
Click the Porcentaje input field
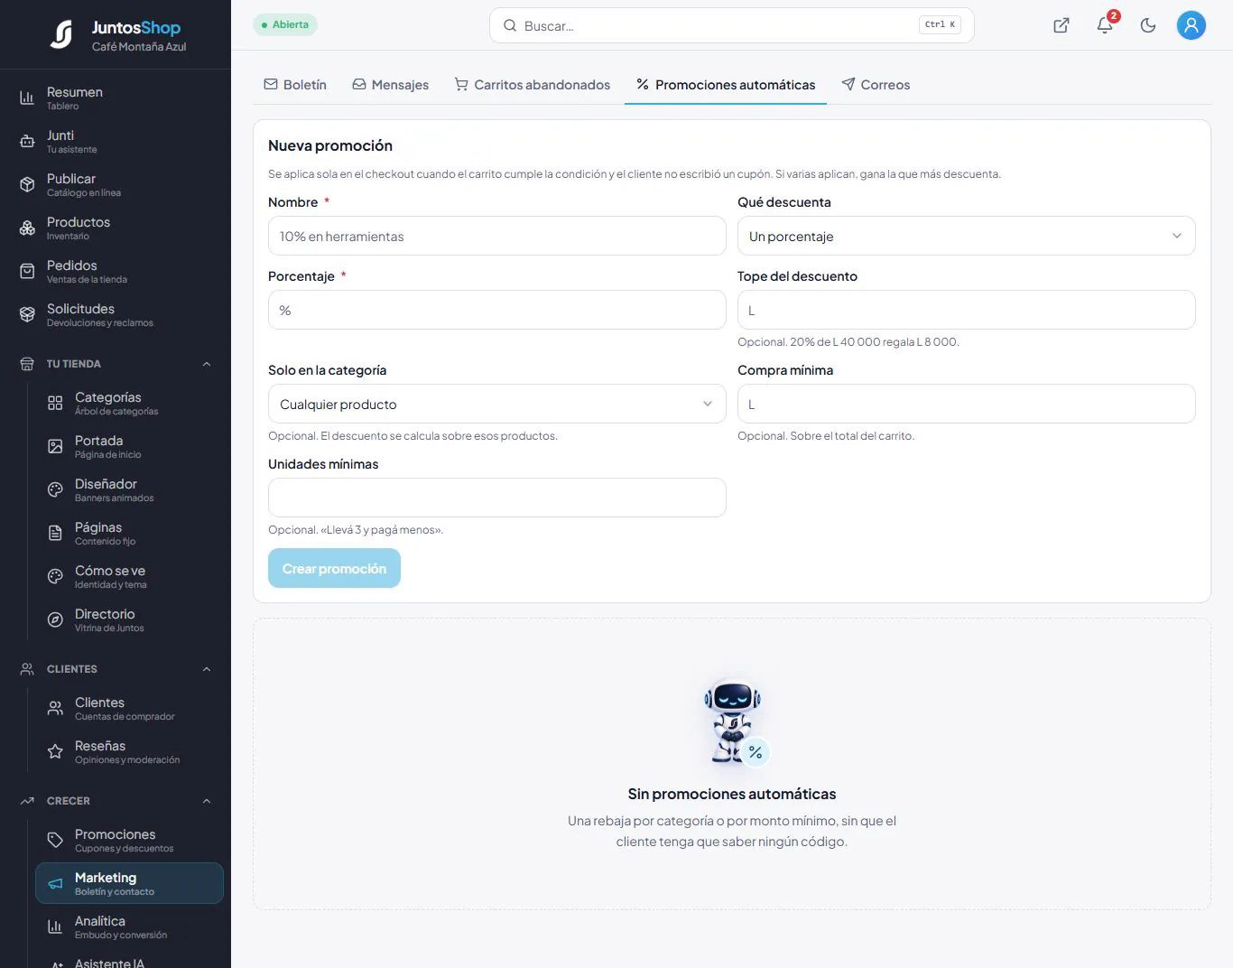pos(496,310)
